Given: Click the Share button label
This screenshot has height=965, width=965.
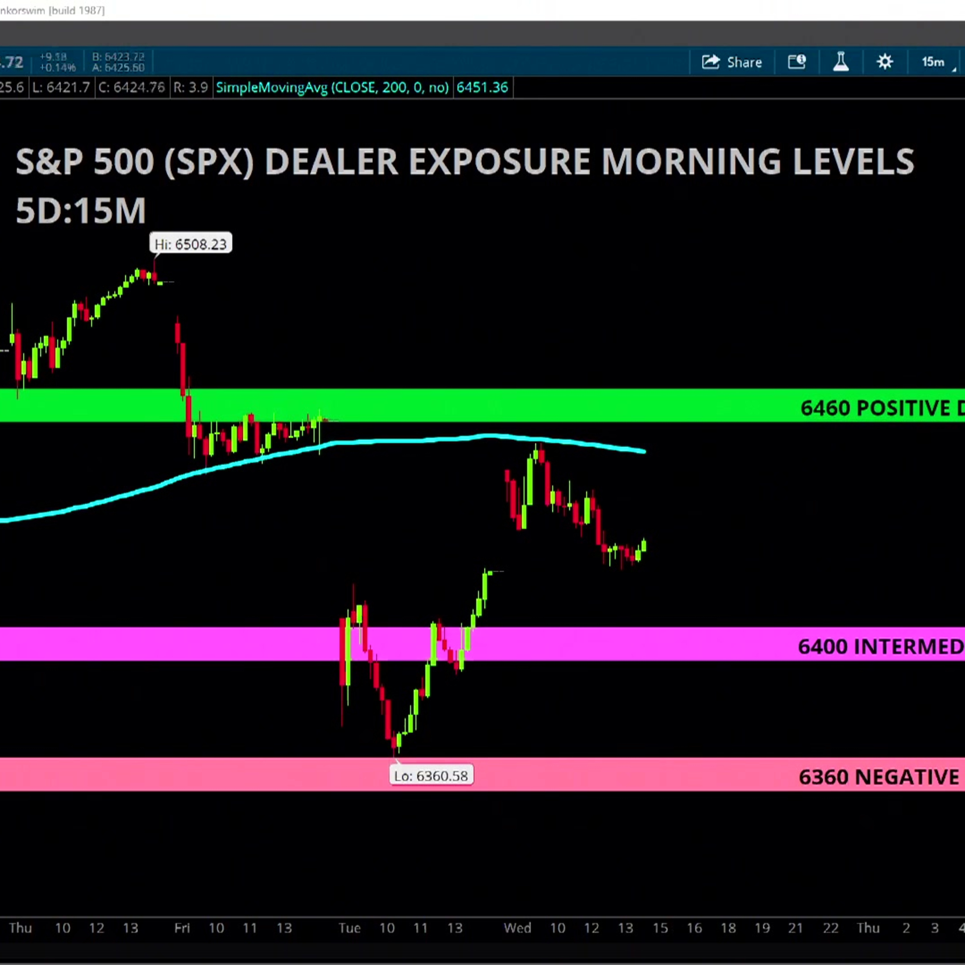Looking at the screenshot, I should (744, 62).
